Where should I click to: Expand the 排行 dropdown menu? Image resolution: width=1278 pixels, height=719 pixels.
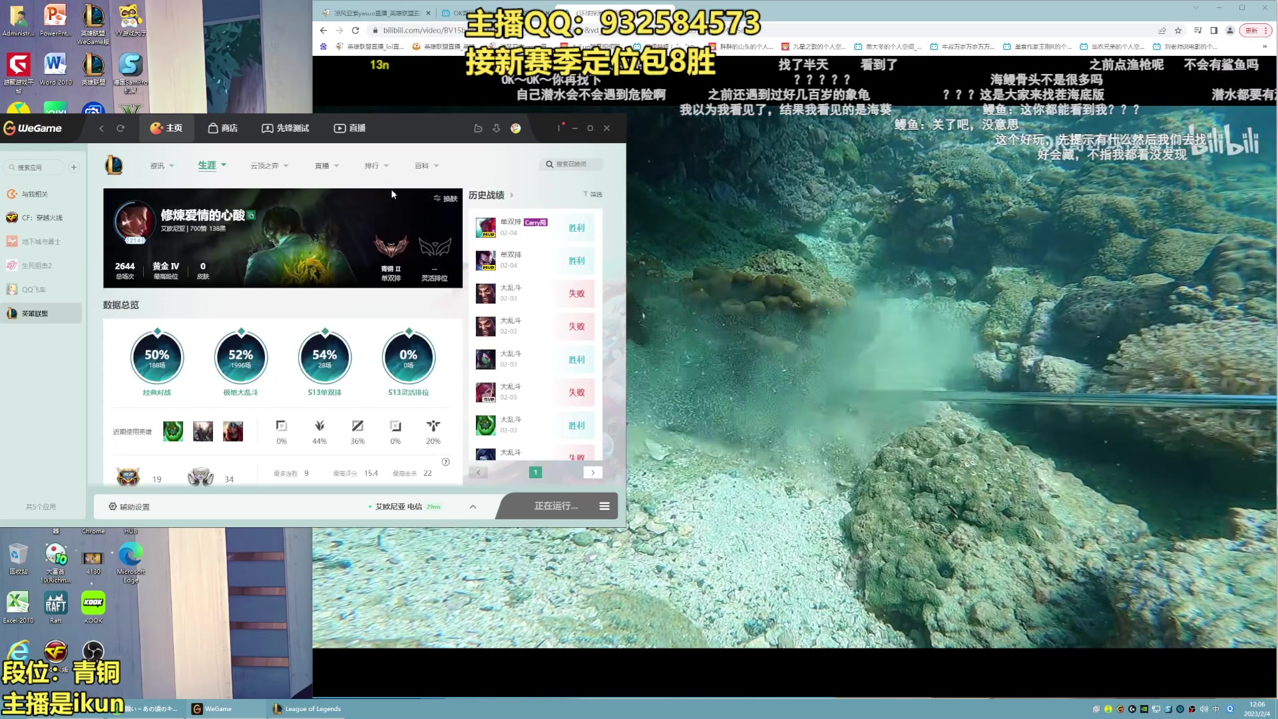377,166
